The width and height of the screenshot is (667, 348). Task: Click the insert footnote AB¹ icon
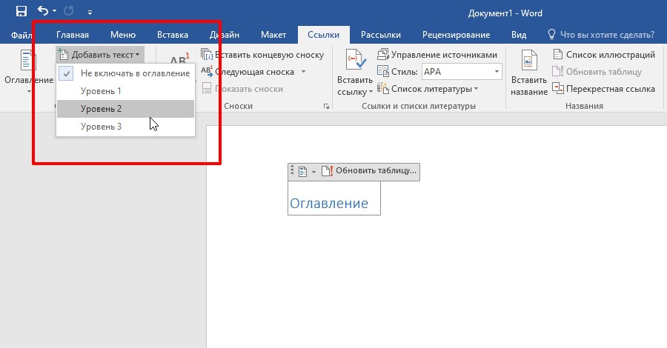click(179, 58)
